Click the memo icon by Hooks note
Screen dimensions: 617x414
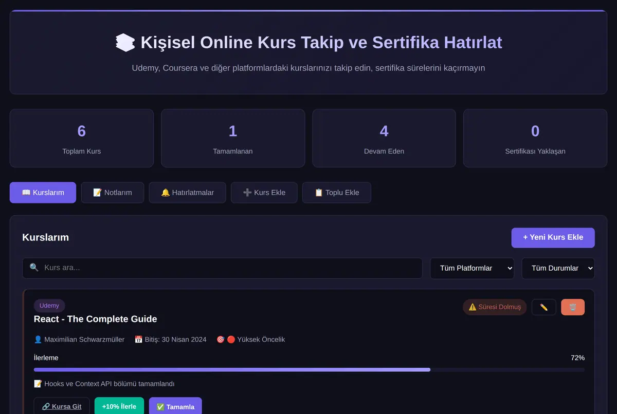click(38, 384)
